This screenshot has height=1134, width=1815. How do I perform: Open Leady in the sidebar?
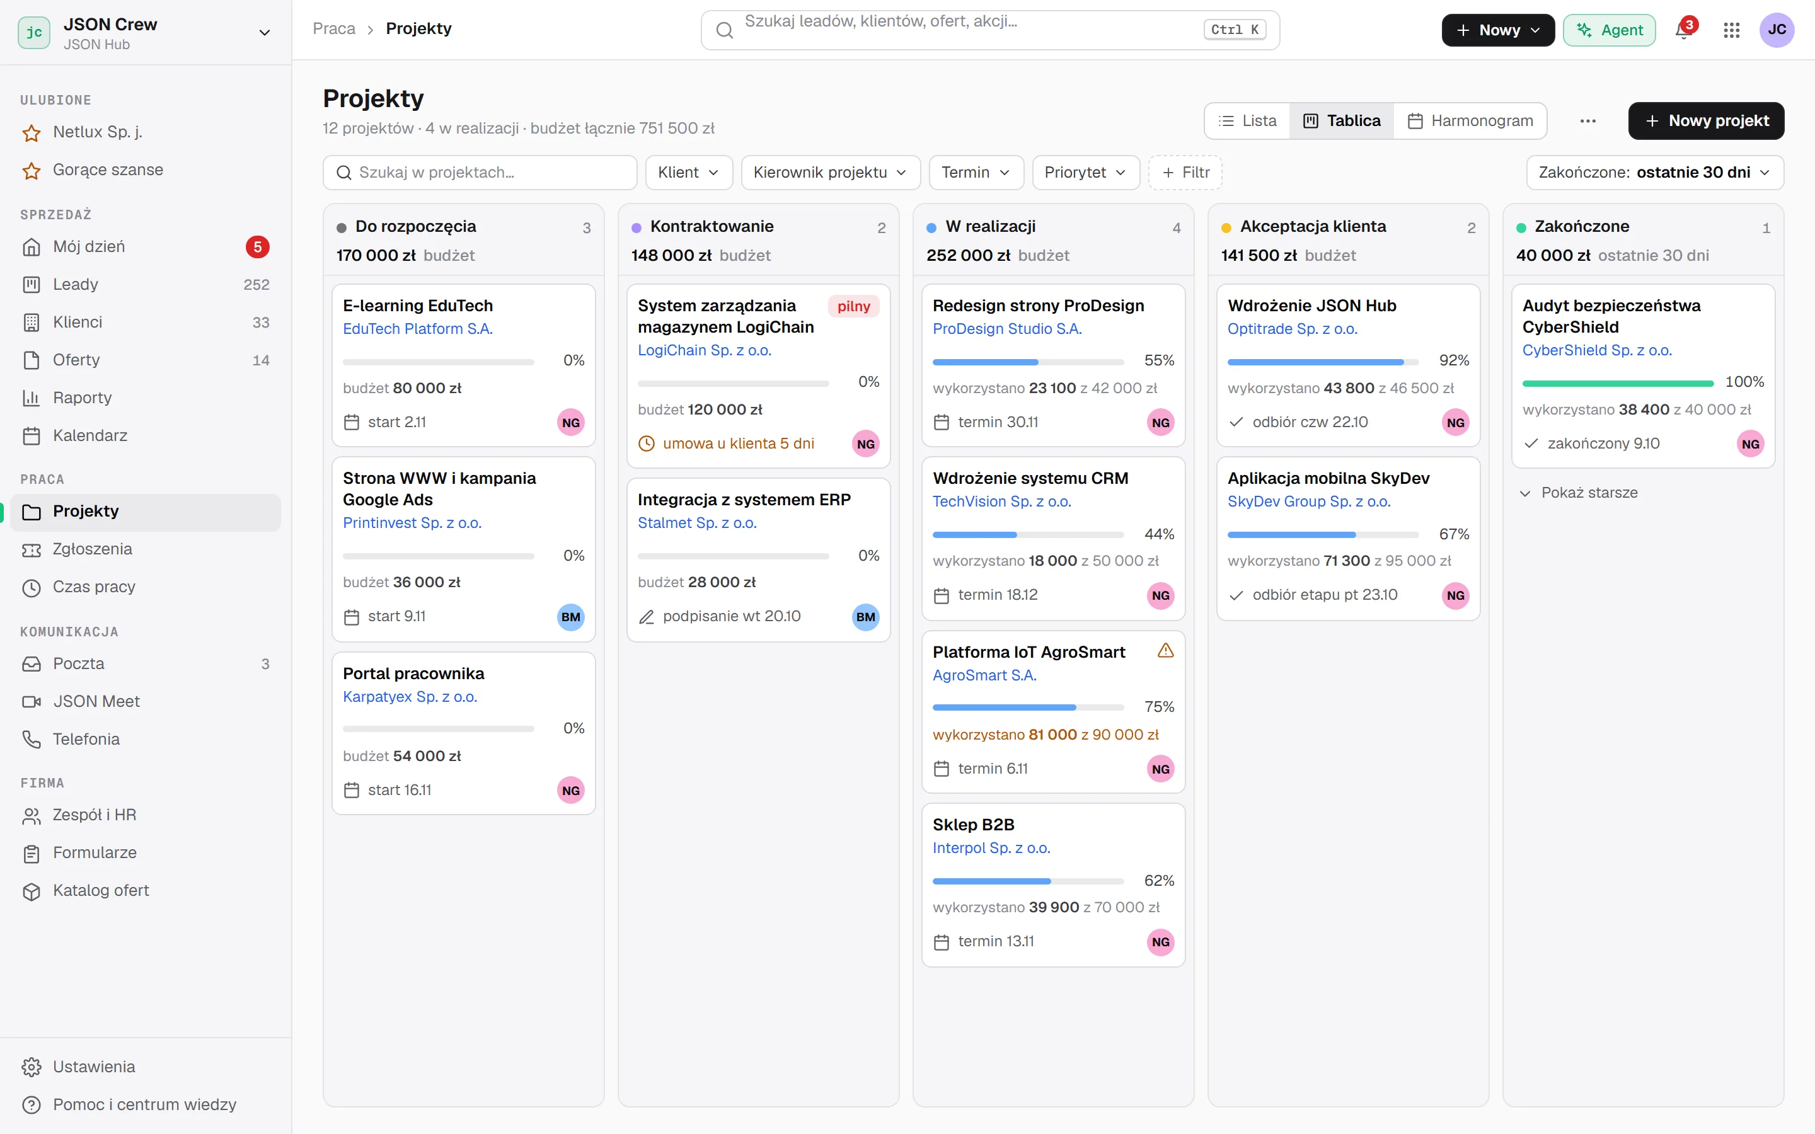pyautogui.click(x=146, y=285)
